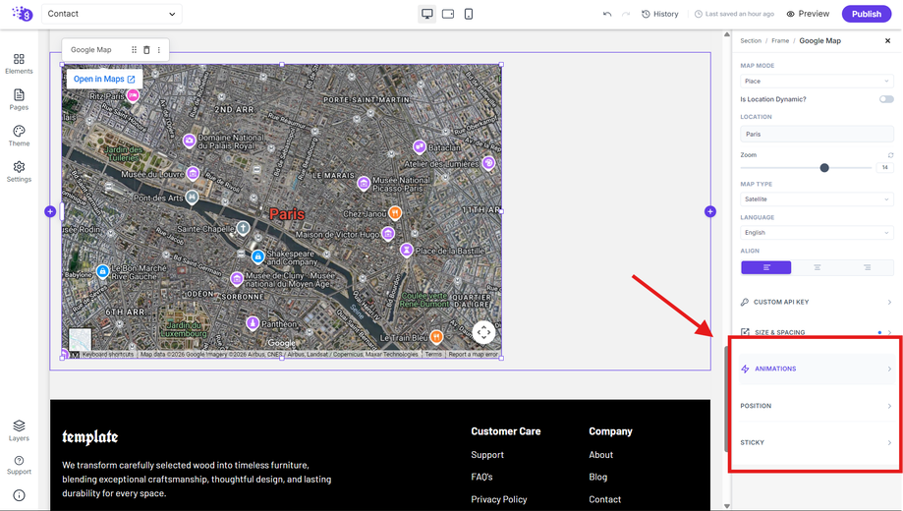Click the zoom value box showing 14

pyautogui.click(x=885, y=168)
